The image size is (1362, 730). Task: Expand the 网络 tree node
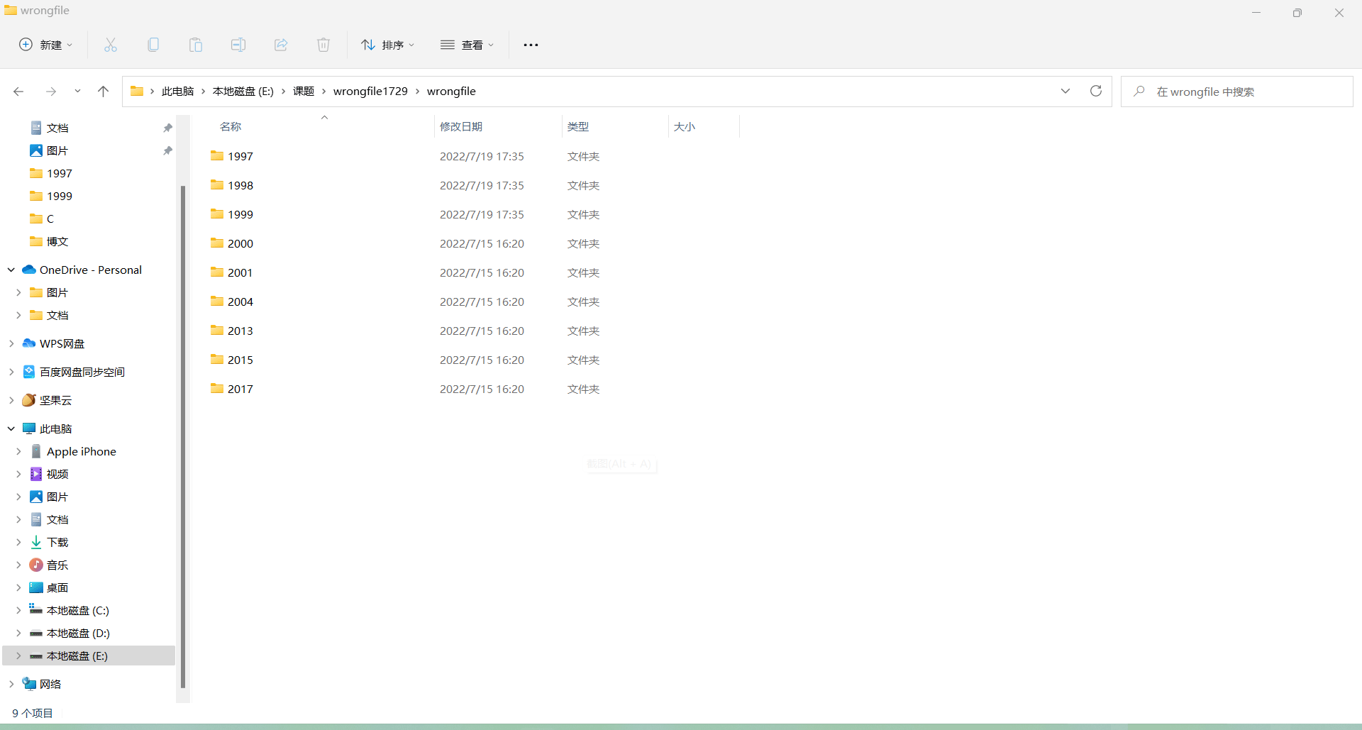(x=11, y=684)
